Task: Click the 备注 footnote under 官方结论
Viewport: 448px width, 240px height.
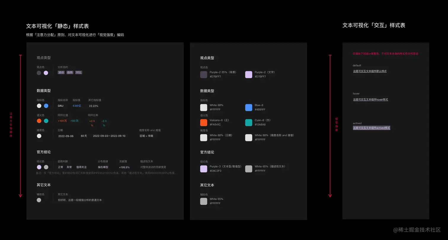Action: pos(106,173)
